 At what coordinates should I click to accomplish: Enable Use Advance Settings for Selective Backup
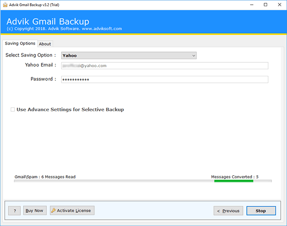pyautogui.click(x=13, y=109)
